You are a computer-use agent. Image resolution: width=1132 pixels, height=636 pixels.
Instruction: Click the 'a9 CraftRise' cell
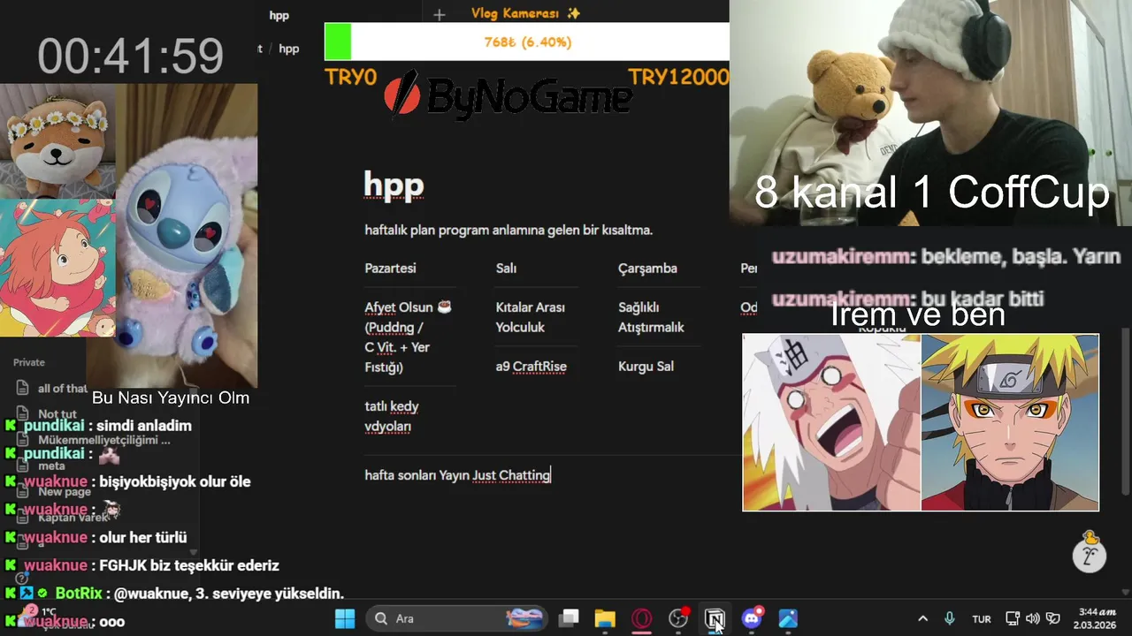coord(531,367)
